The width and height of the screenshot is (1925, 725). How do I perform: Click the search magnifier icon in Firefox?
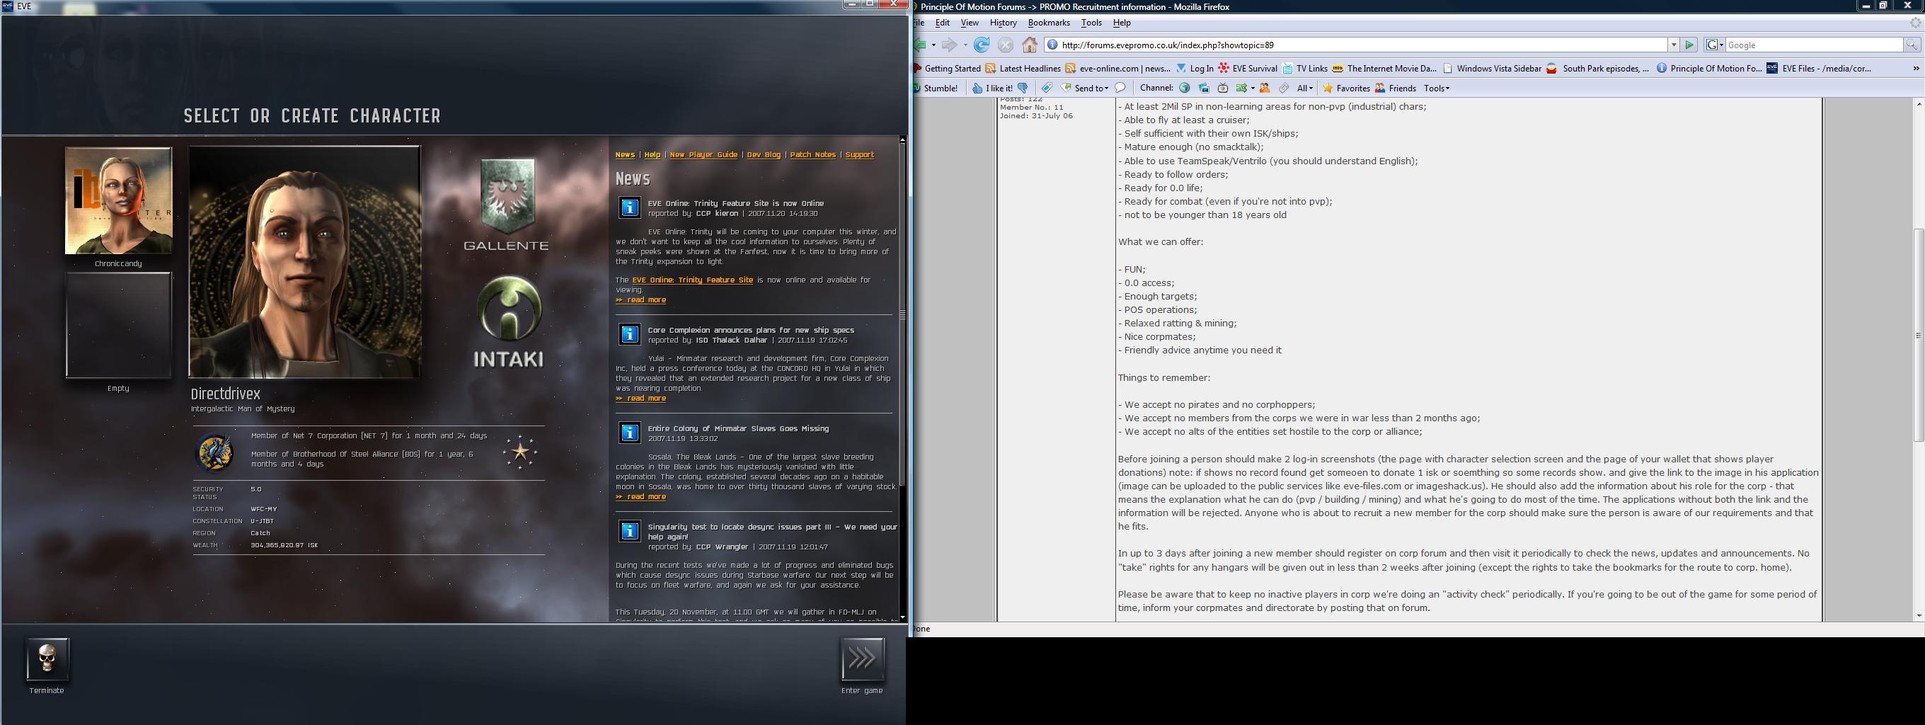click(1912, 45)
